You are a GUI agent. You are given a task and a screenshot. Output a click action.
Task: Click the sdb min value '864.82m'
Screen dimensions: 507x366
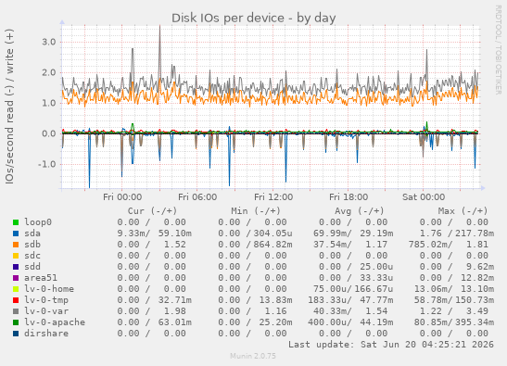(x=273, y=245)
